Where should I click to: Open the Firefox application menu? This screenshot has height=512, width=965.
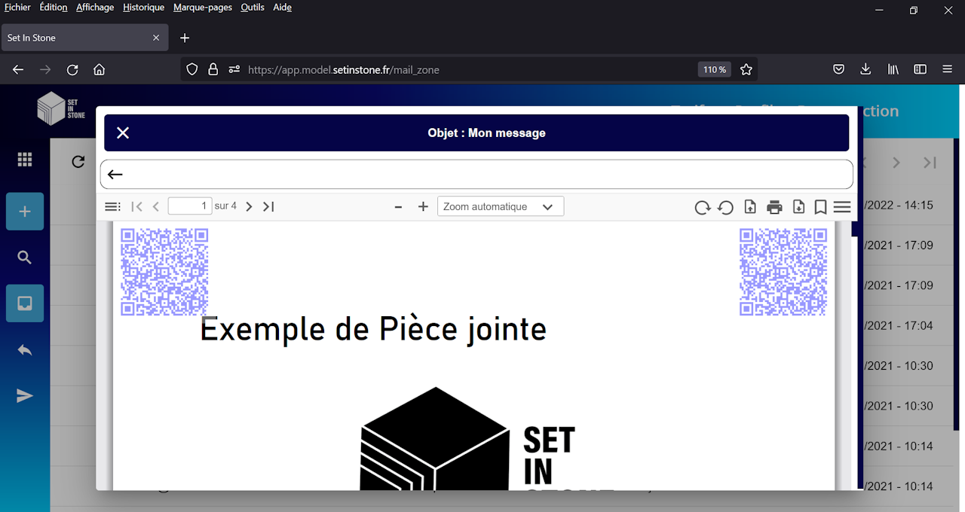[x=948, y=69]
